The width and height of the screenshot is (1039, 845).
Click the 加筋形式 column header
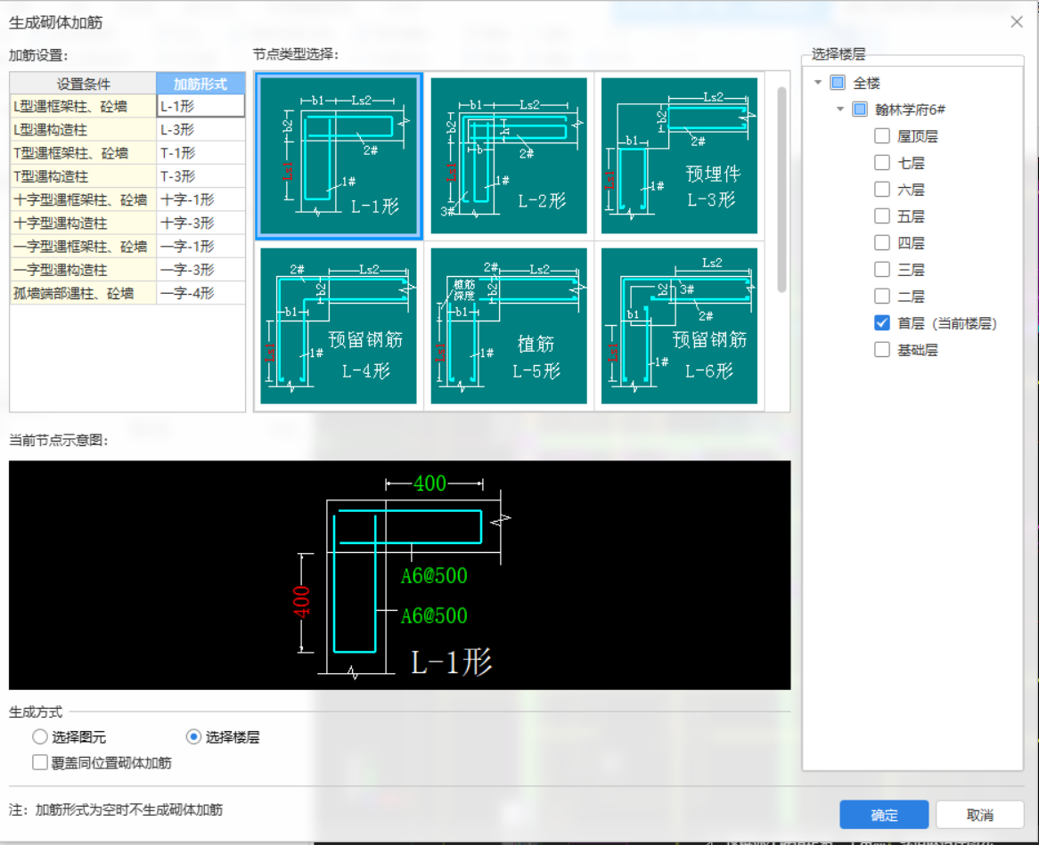200,84
